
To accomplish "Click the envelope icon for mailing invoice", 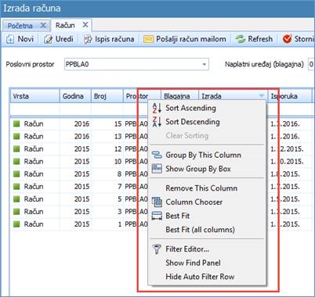I will click(148, 39).
